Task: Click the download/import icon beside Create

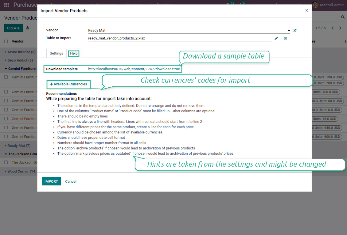Action: (x=28, y=28)
